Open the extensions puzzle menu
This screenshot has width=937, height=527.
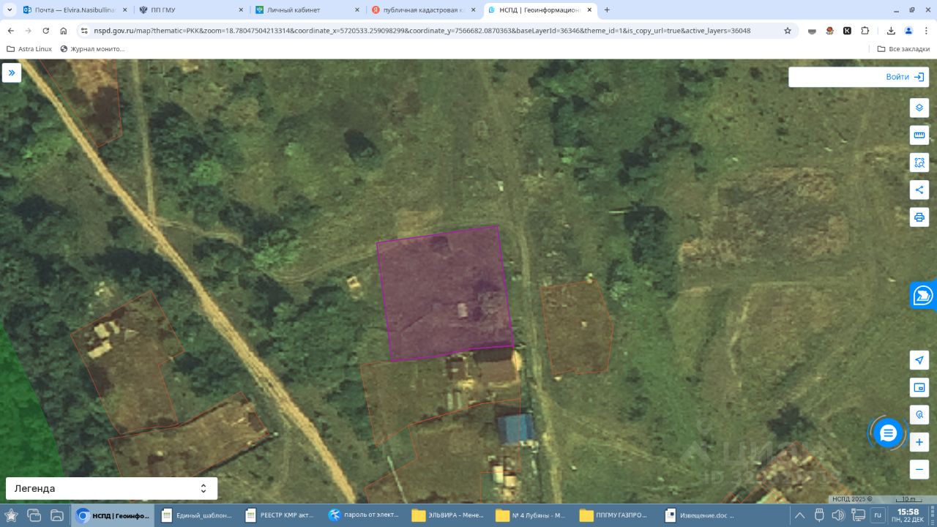pyautogui.click(x=865, y=31)
